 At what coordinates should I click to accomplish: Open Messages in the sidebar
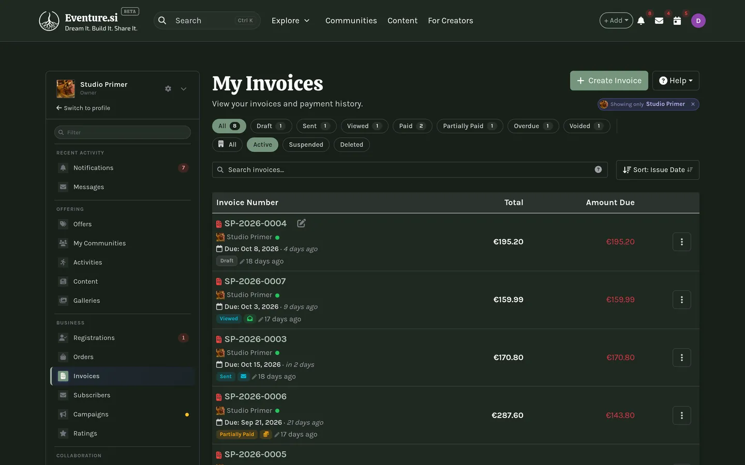click(x=123, y=187)
